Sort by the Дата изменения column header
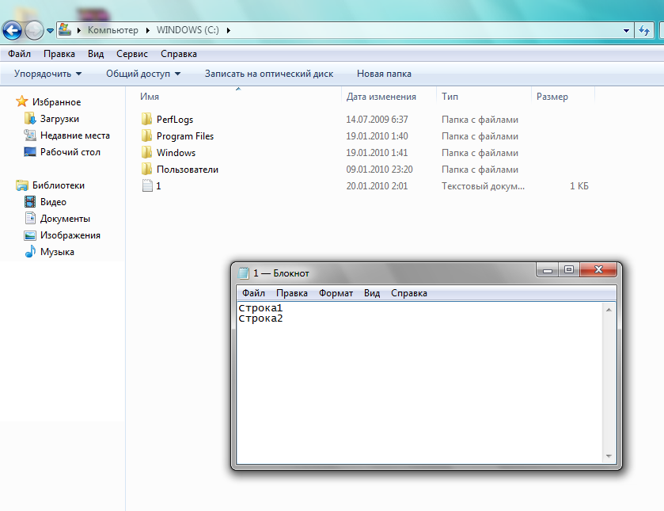The width and height of the screenshot is (664, 511). (381, 97)
